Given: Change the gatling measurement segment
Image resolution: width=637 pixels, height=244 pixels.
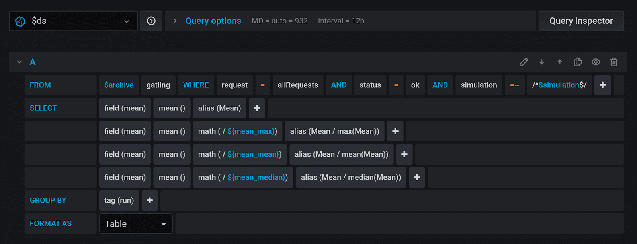Looking at the screenshot, I should click(158, 85).
